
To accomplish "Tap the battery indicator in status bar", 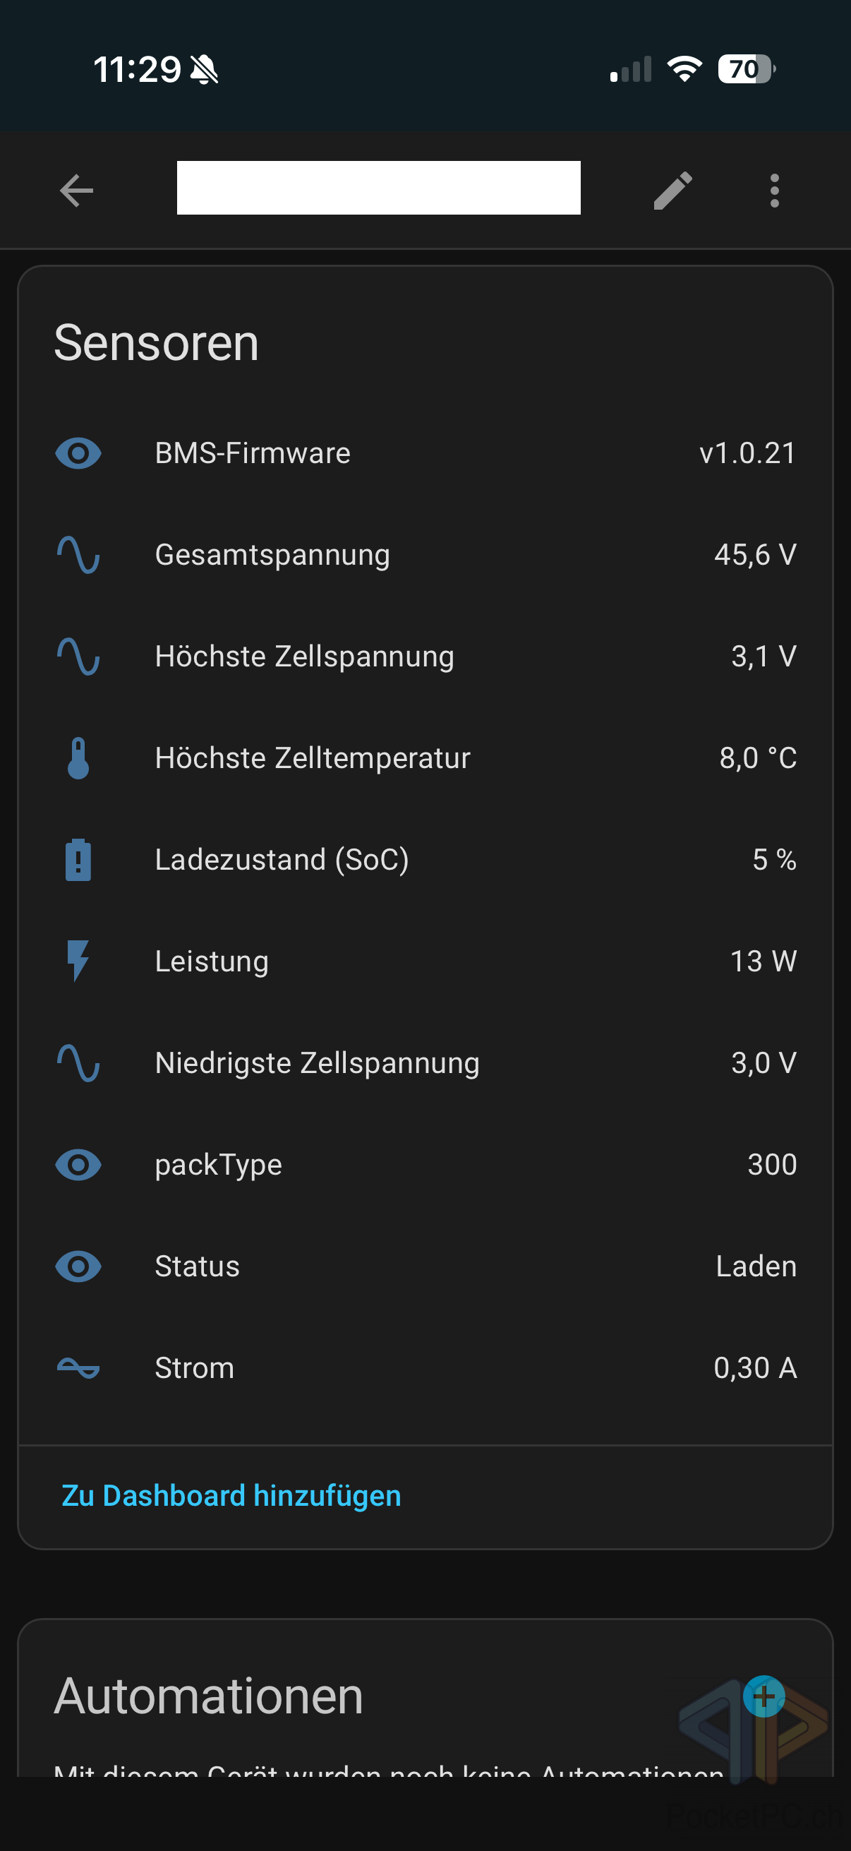I will coord(744,70).
